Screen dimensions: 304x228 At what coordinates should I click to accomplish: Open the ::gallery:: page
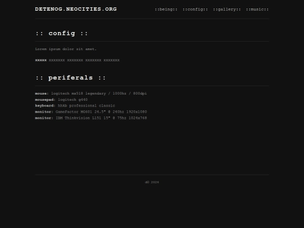coord(227,10)
